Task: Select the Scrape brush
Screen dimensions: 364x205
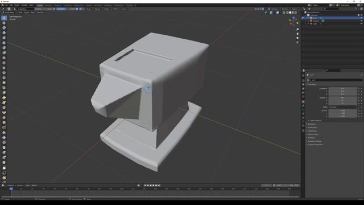Action: point(4,77)
